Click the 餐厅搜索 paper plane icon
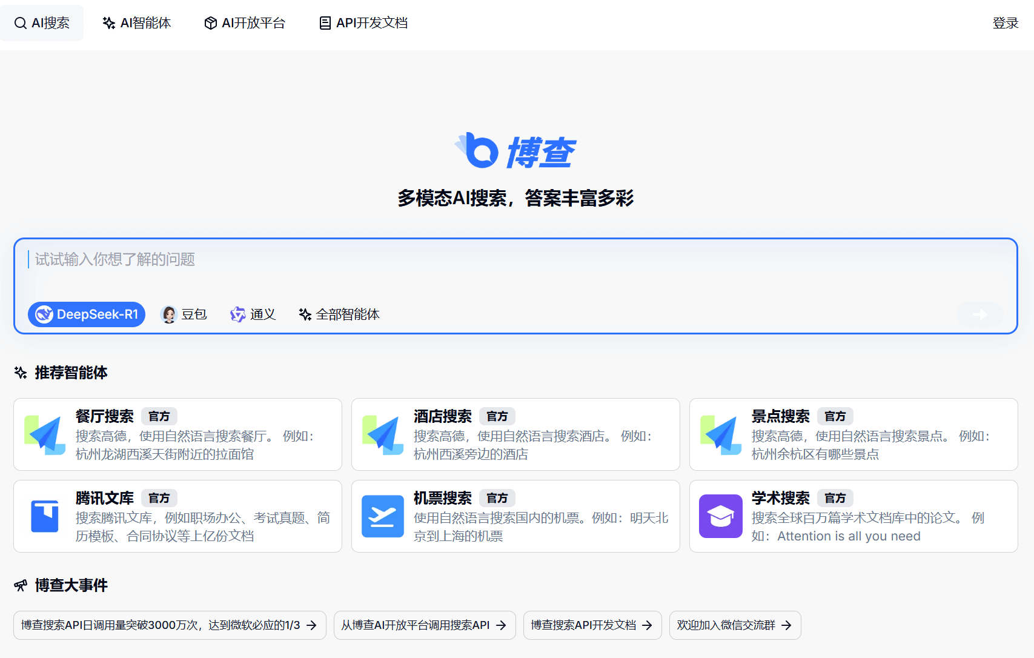 45,434
